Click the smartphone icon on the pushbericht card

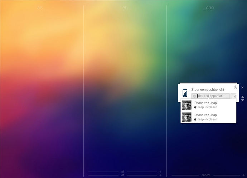coord(185,93)
